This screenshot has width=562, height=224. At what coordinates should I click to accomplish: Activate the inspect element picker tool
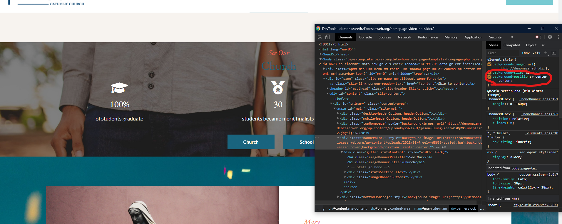(320, 37)
